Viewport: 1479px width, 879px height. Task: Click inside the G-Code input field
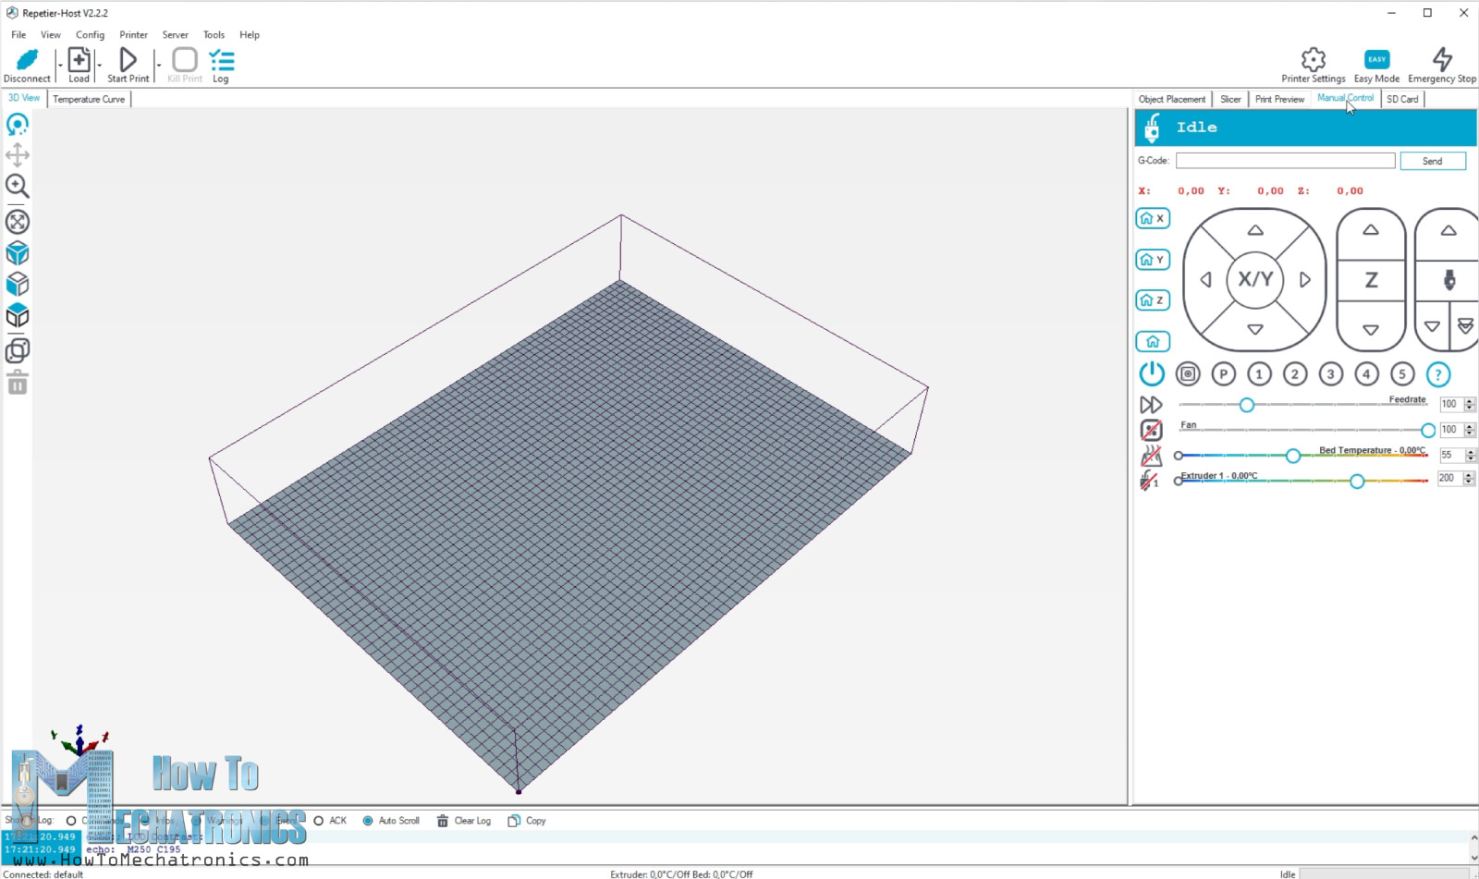(1285, 160)
